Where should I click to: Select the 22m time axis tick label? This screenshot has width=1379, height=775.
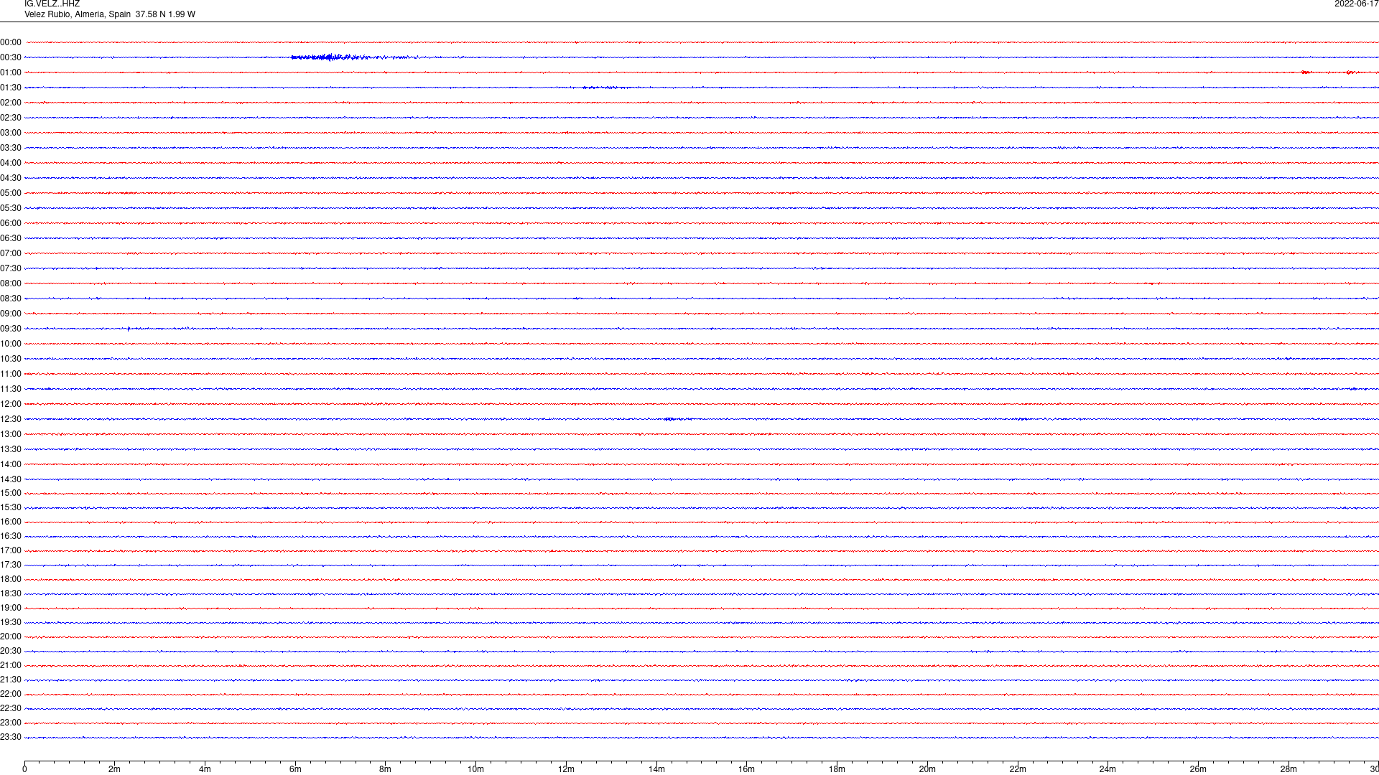point(1018,769)
